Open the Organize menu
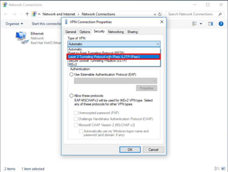 (x=14, y=24)
